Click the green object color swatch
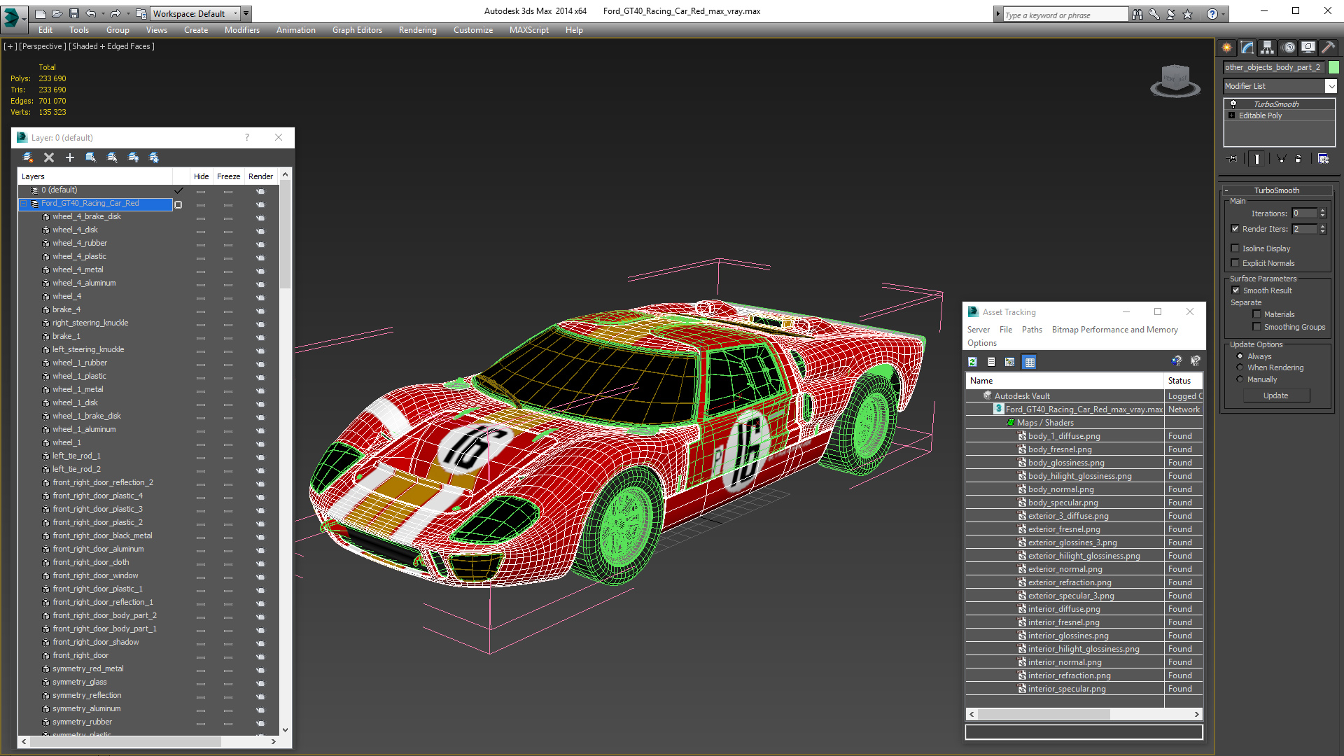This screenshot has width=1344, height=756. tap(1333, 67)
